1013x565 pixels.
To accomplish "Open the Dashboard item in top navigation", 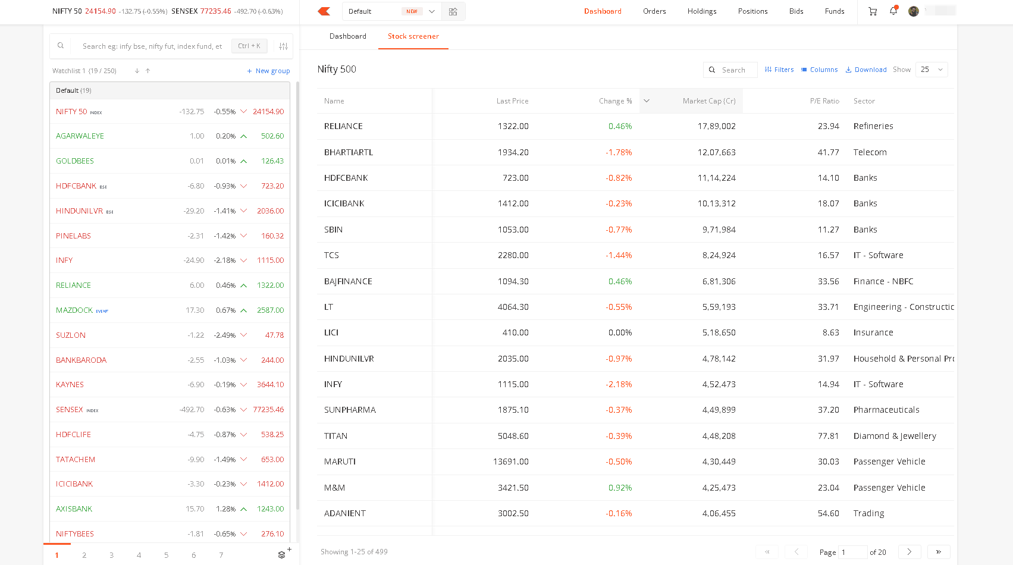I will point(603,11).
